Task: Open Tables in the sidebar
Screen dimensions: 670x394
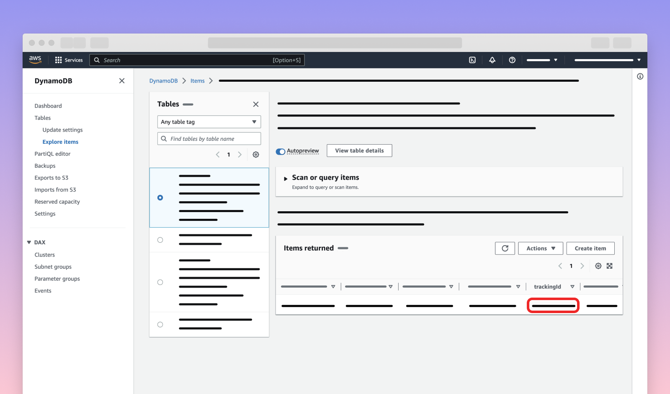Action: 43,118
